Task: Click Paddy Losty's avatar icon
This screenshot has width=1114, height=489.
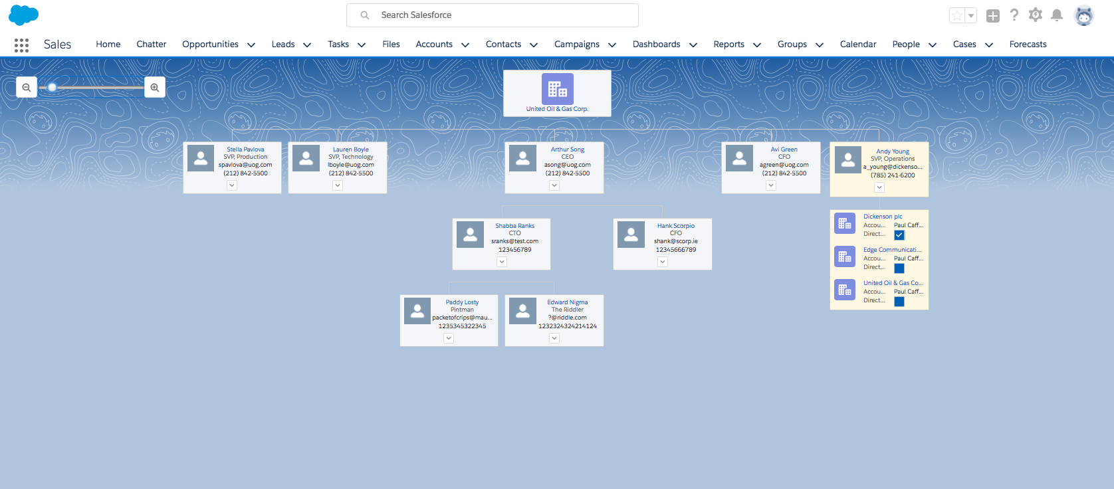Action: [x=417, y=311]
